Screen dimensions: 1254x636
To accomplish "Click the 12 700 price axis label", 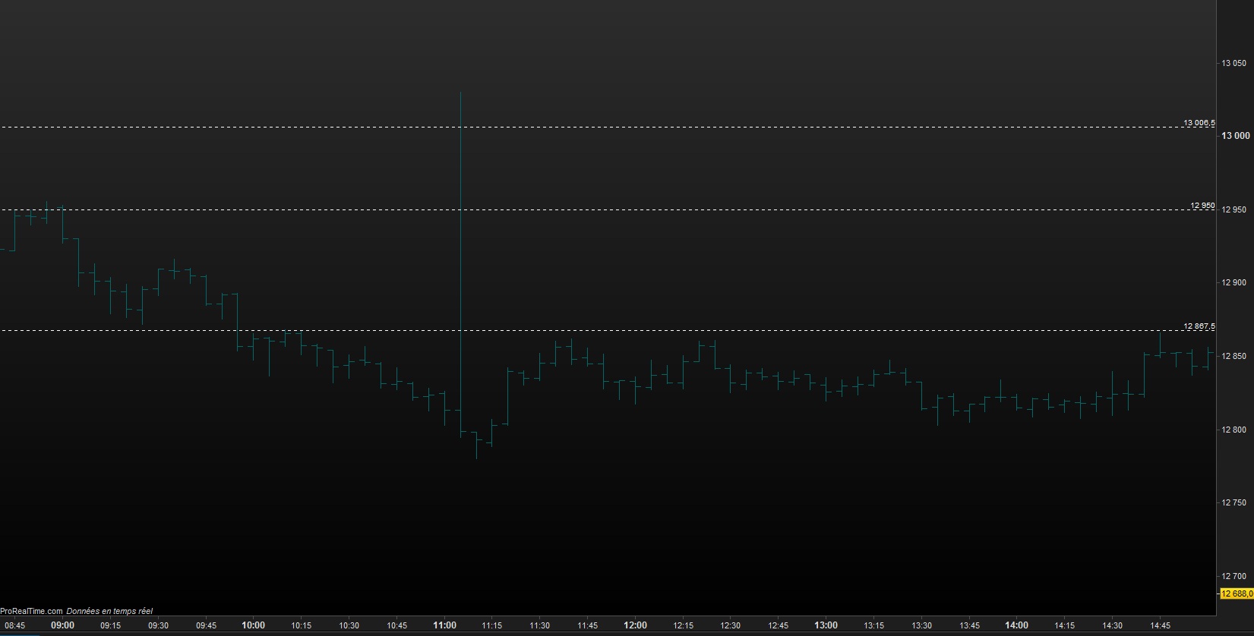I will (1233, 576).
